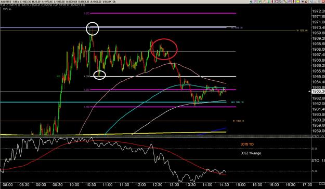Click the 14:30 time axis label
The height and width of the screenshot is (189, 325).
point(224,185)
